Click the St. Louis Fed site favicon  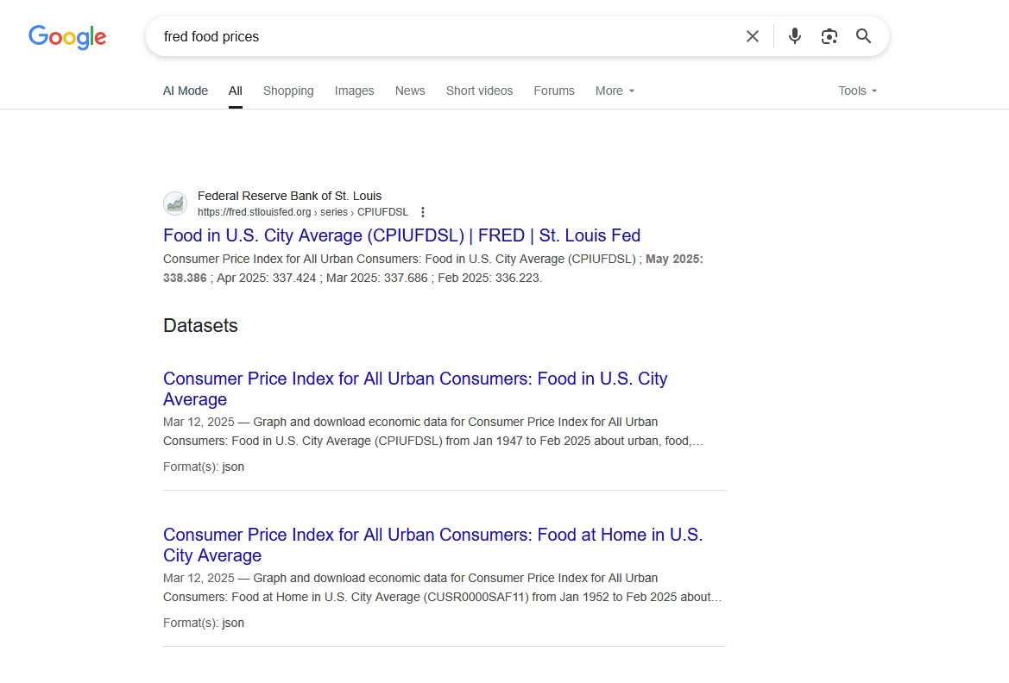tap(175, 204)
